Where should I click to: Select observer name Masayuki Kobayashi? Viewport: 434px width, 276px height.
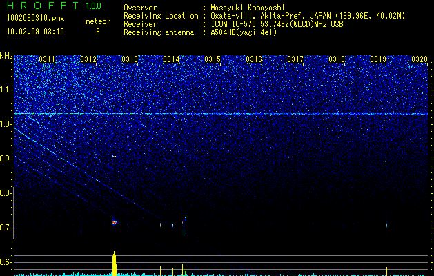pos(248,8)
